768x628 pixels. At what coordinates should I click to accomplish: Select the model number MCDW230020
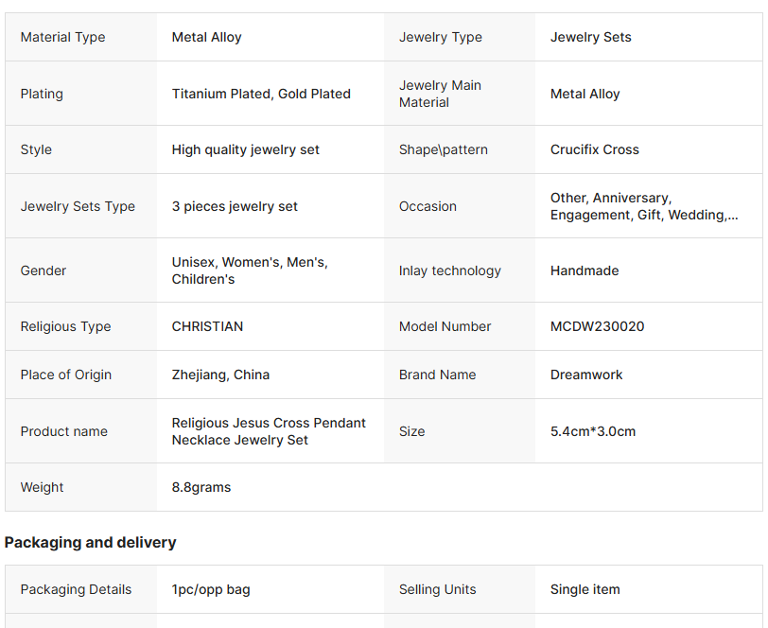(x=598, y=326)
